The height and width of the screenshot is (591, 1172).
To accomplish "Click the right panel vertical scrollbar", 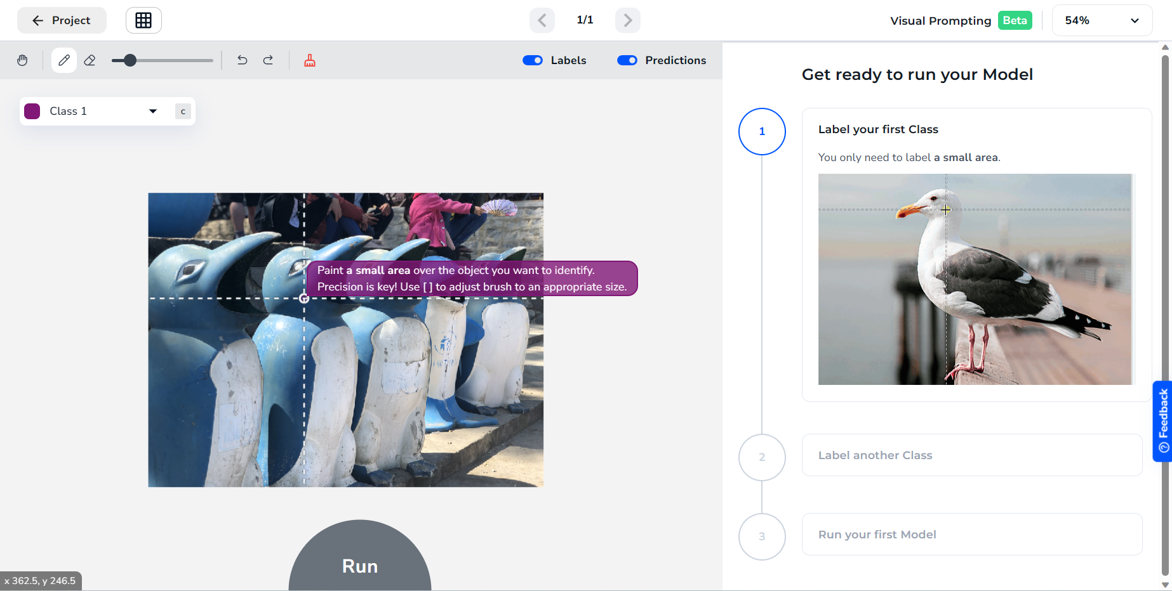I will coord(1165,314).
